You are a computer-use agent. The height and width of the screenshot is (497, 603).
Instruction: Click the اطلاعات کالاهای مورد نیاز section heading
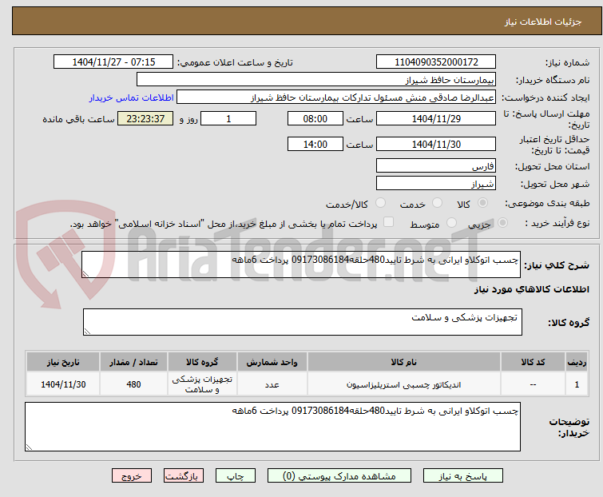531,289
